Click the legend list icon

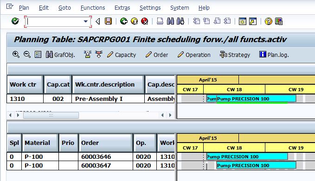pyautogui.click(x=38, y=55)
